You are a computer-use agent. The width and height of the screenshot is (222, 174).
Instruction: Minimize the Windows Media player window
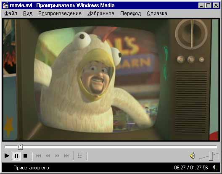tap(201, 5)
